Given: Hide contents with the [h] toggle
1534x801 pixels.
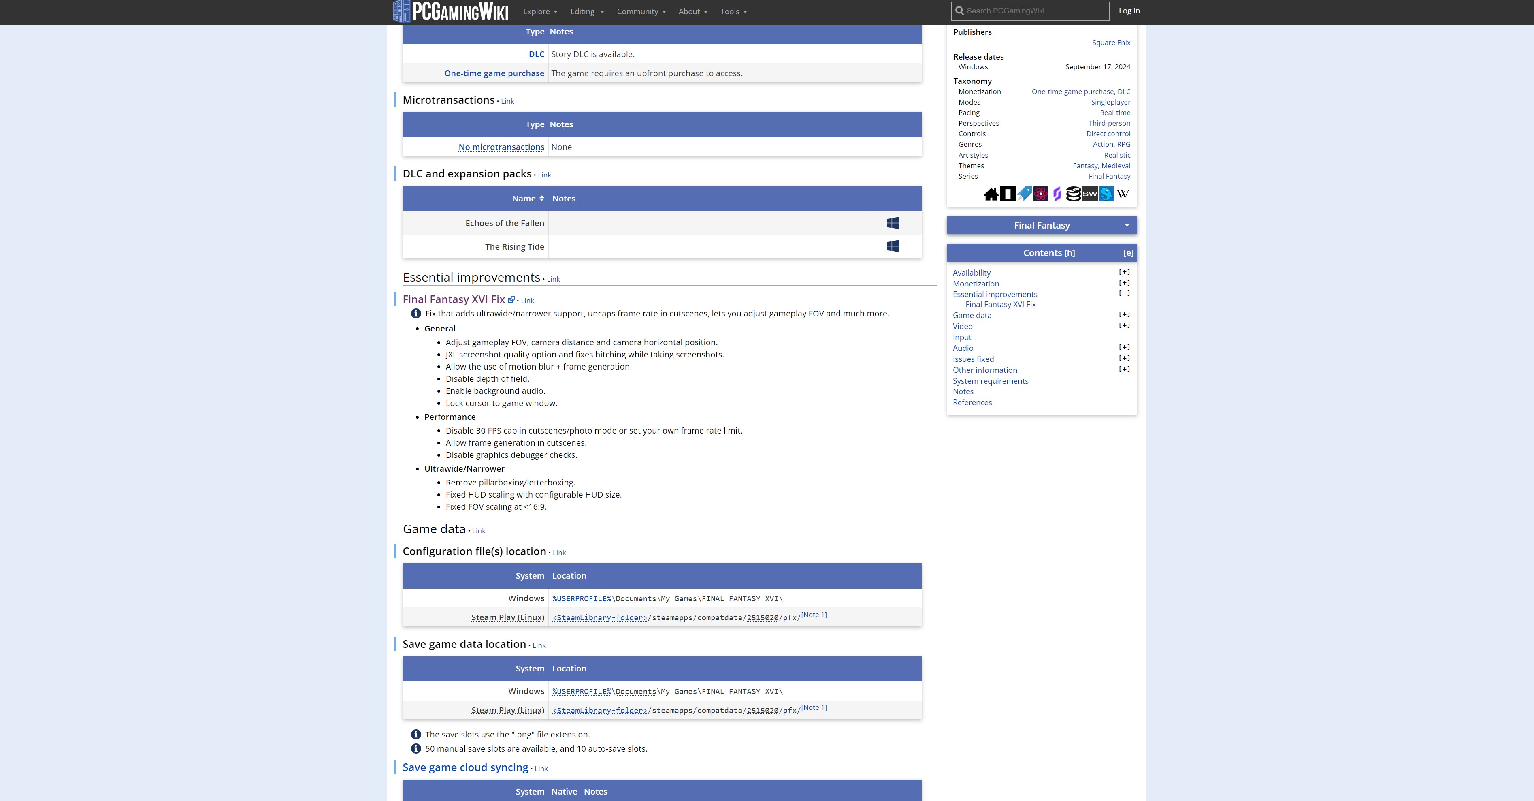Looking at the screenshot, I should point(1070,253).
